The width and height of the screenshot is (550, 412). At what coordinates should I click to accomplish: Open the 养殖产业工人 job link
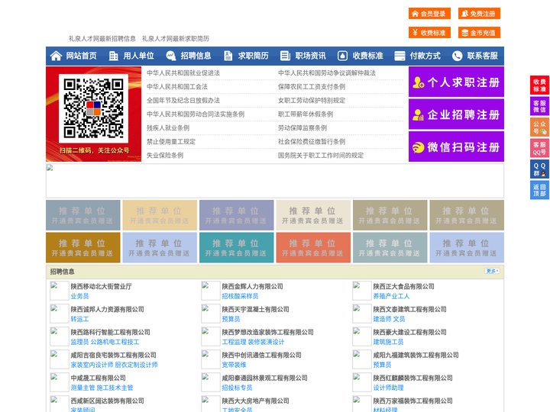pos(391,296)
